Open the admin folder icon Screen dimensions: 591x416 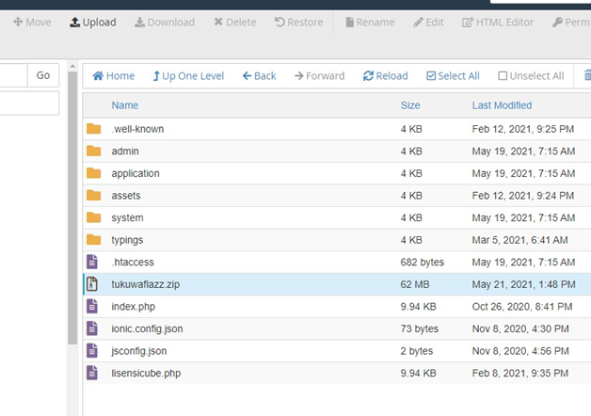[x=92, y=151]
